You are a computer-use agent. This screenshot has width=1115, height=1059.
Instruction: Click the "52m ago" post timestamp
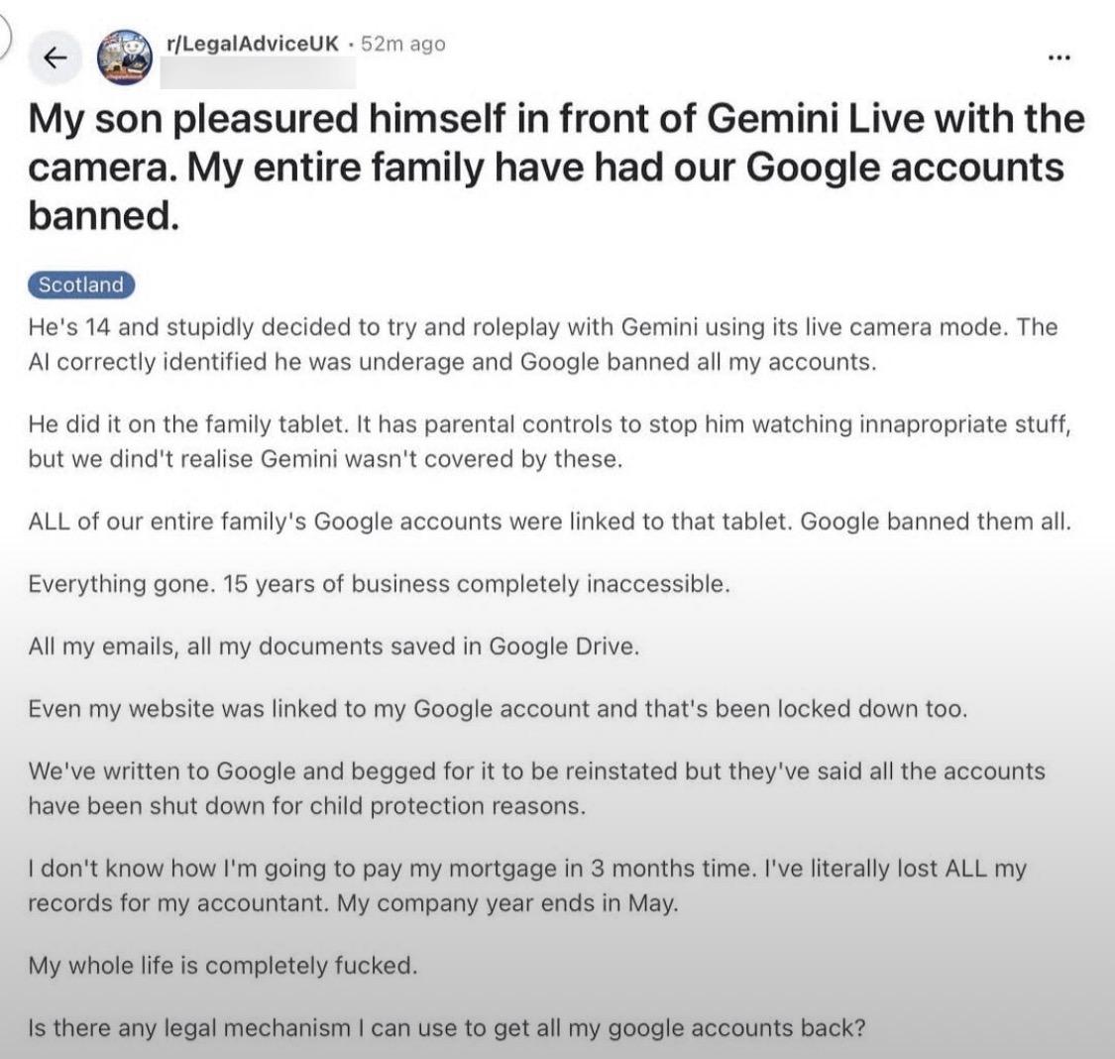click(403, 44)
